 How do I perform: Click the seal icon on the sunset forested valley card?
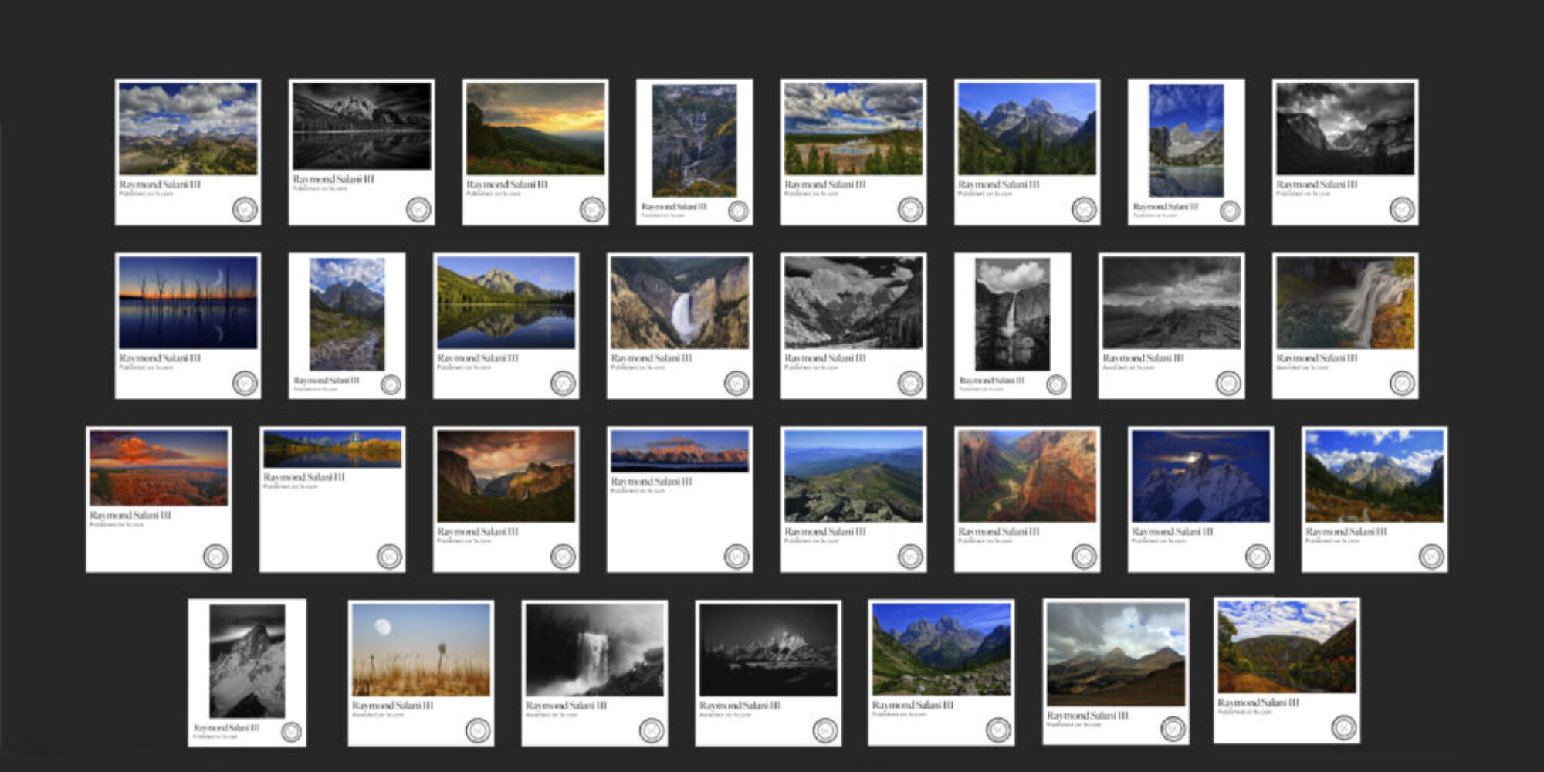point(592,209)
